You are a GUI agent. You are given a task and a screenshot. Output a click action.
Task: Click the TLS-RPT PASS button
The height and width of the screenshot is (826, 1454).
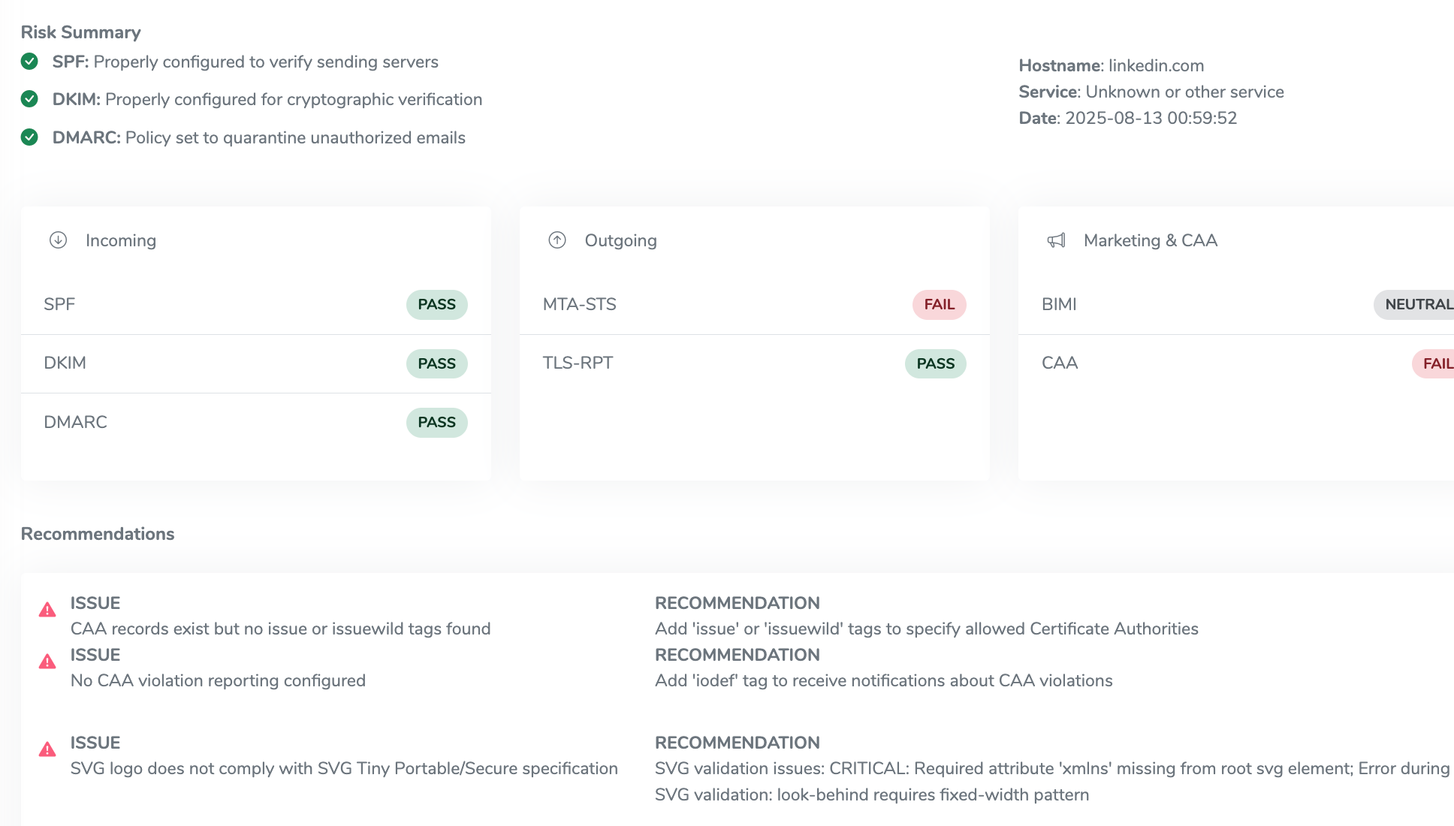(x=935, y=363)
